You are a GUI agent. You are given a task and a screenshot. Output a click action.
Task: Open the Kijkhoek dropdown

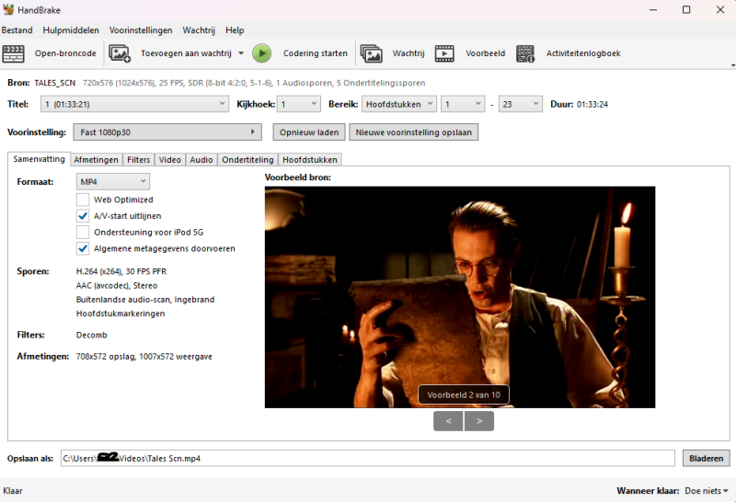click(298, 104)
